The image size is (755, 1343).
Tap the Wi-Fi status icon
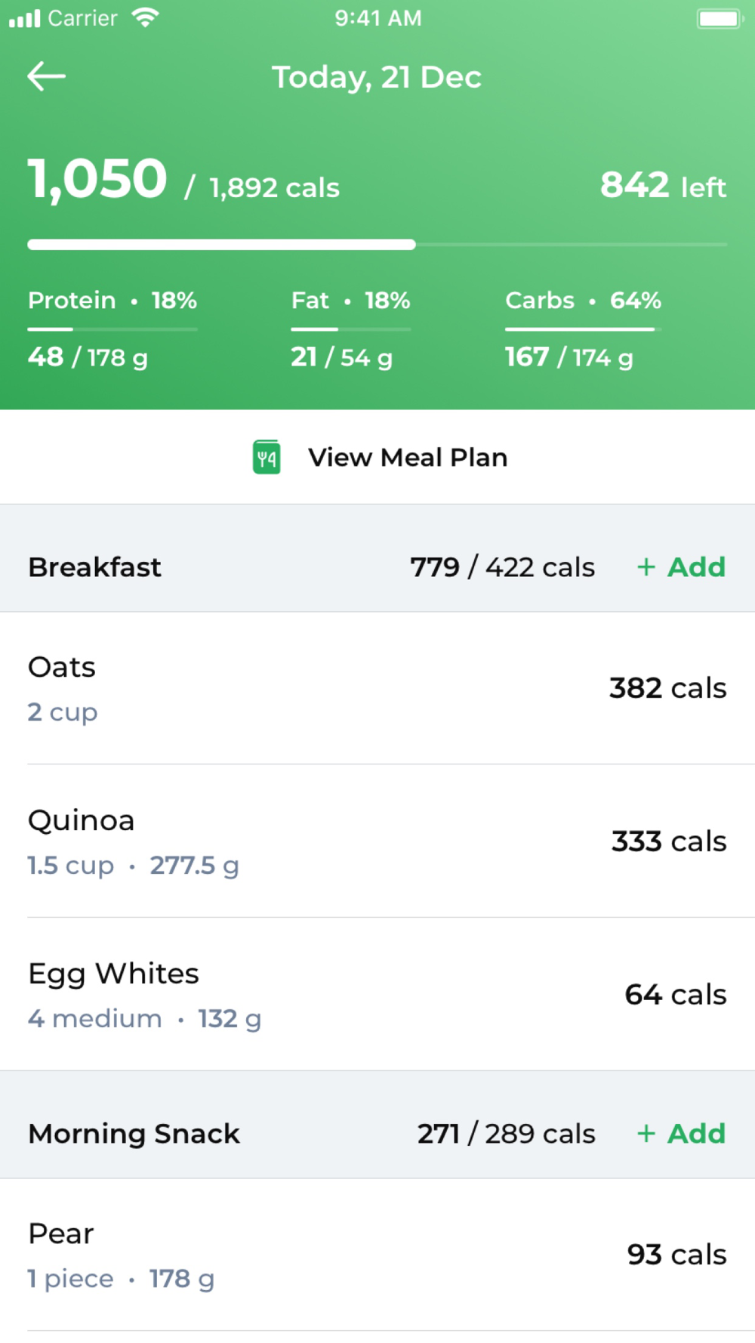coord(145,17)
